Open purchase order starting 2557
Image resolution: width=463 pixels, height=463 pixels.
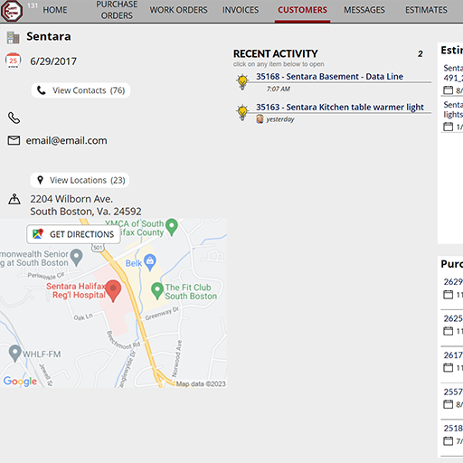[453, 392]
